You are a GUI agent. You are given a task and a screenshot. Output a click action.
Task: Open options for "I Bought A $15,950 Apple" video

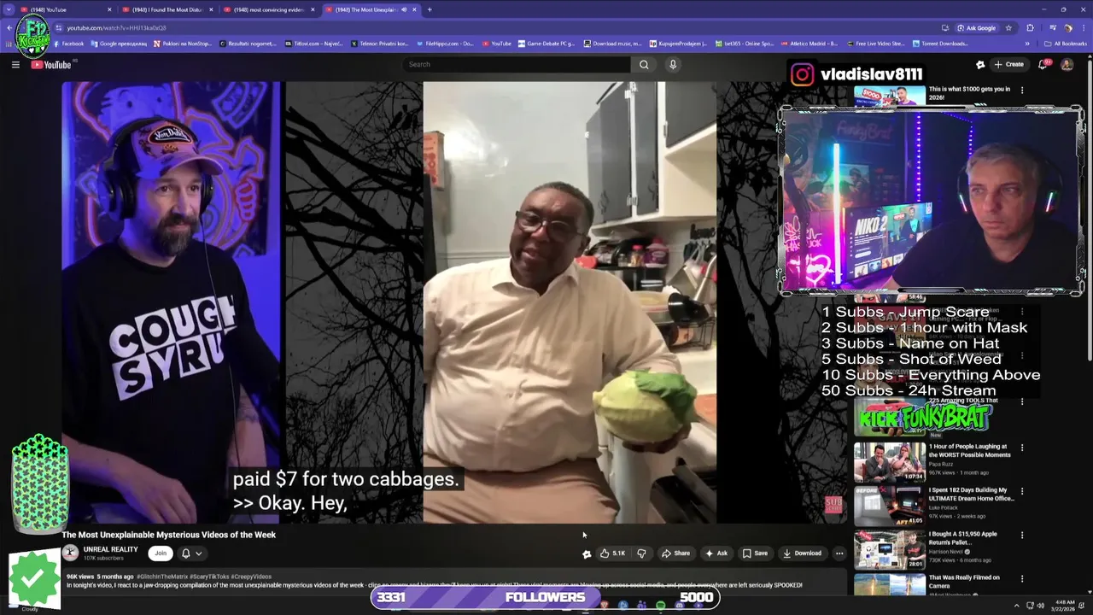click(x=1022, y=536)
